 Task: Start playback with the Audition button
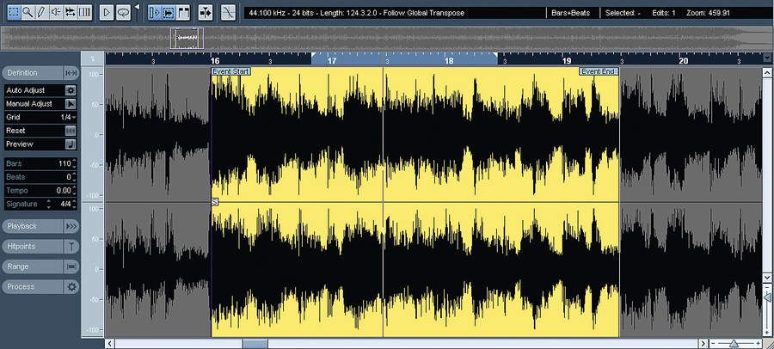(x=106, y=12)
